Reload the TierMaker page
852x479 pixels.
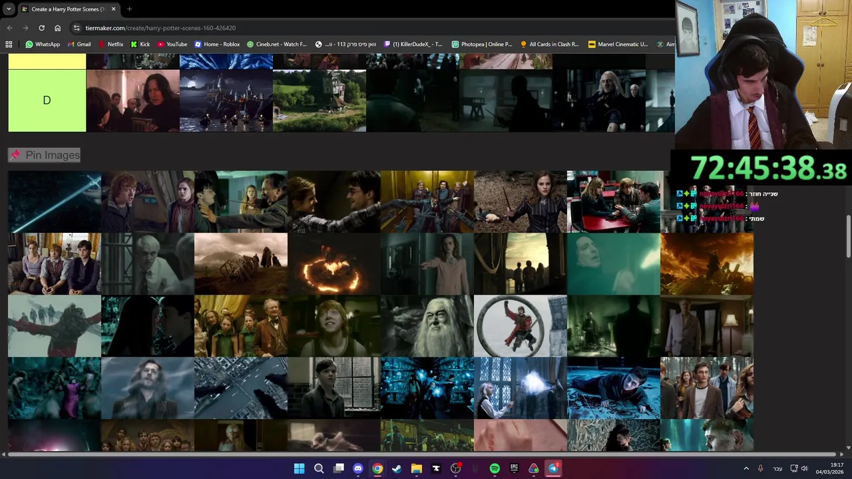41,28
